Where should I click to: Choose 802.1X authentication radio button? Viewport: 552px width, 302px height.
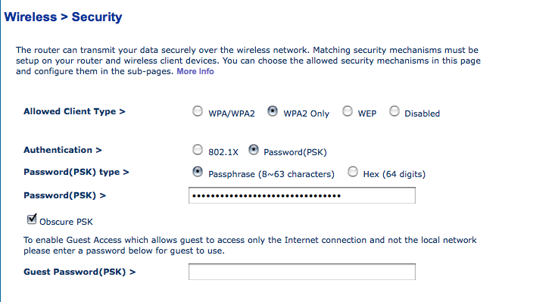point(198,150)
